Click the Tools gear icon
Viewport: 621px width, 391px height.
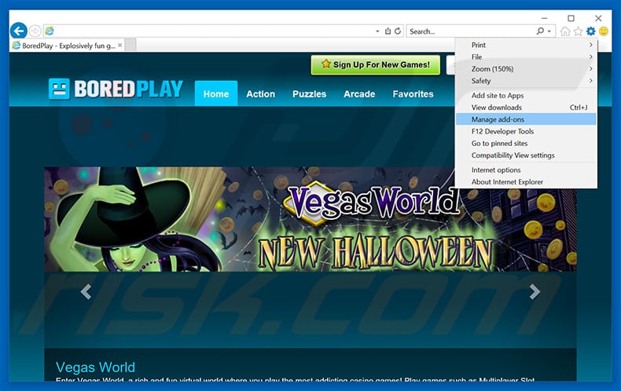[590, 31]
